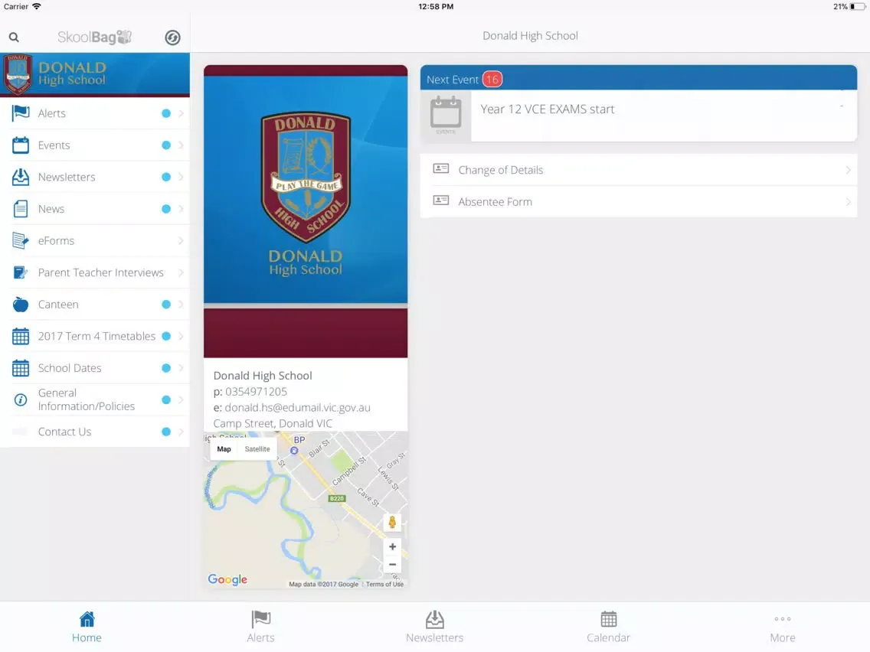The image size is (870, 652).
Task: Tap the General Information info icon
Action: [21, 399]
